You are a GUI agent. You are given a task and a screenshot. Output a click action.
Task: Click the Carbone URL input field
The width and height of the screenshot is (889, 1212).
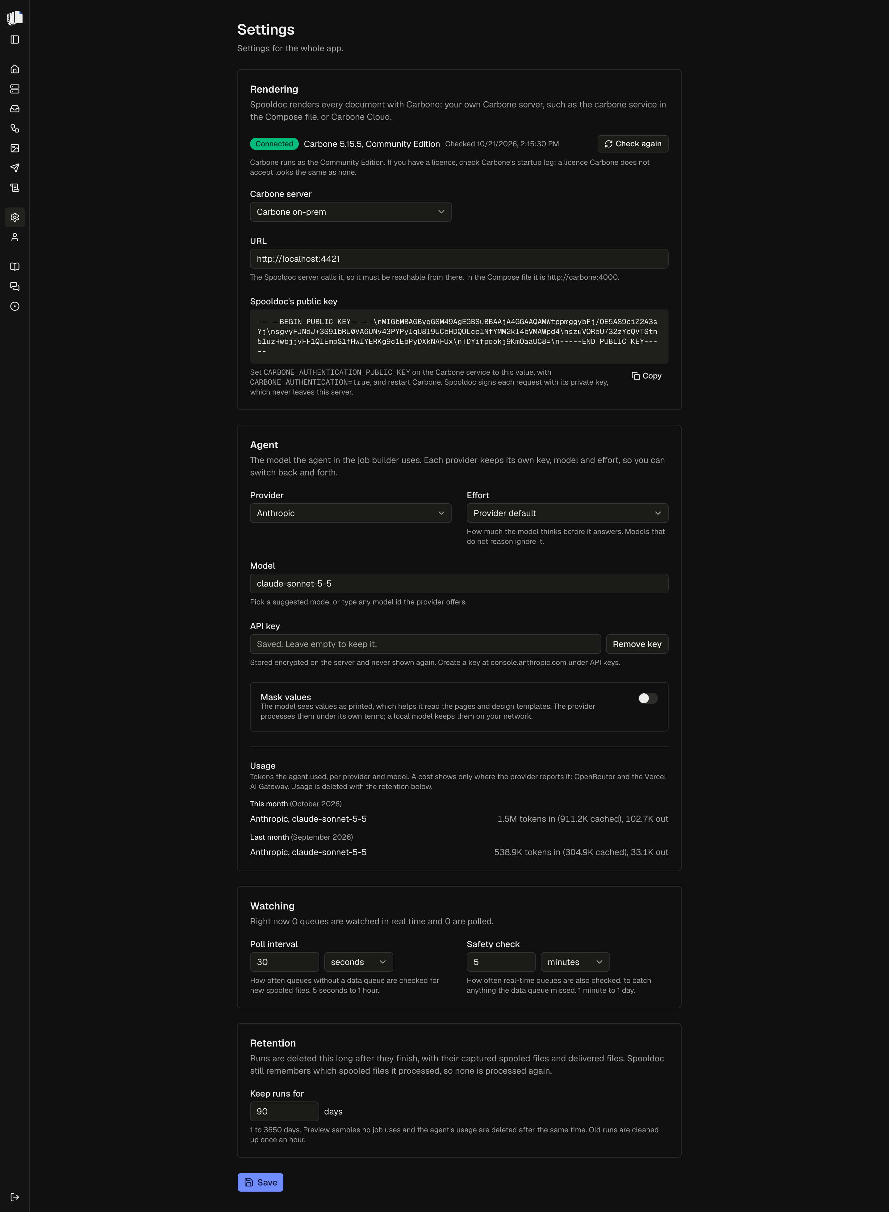459,259
